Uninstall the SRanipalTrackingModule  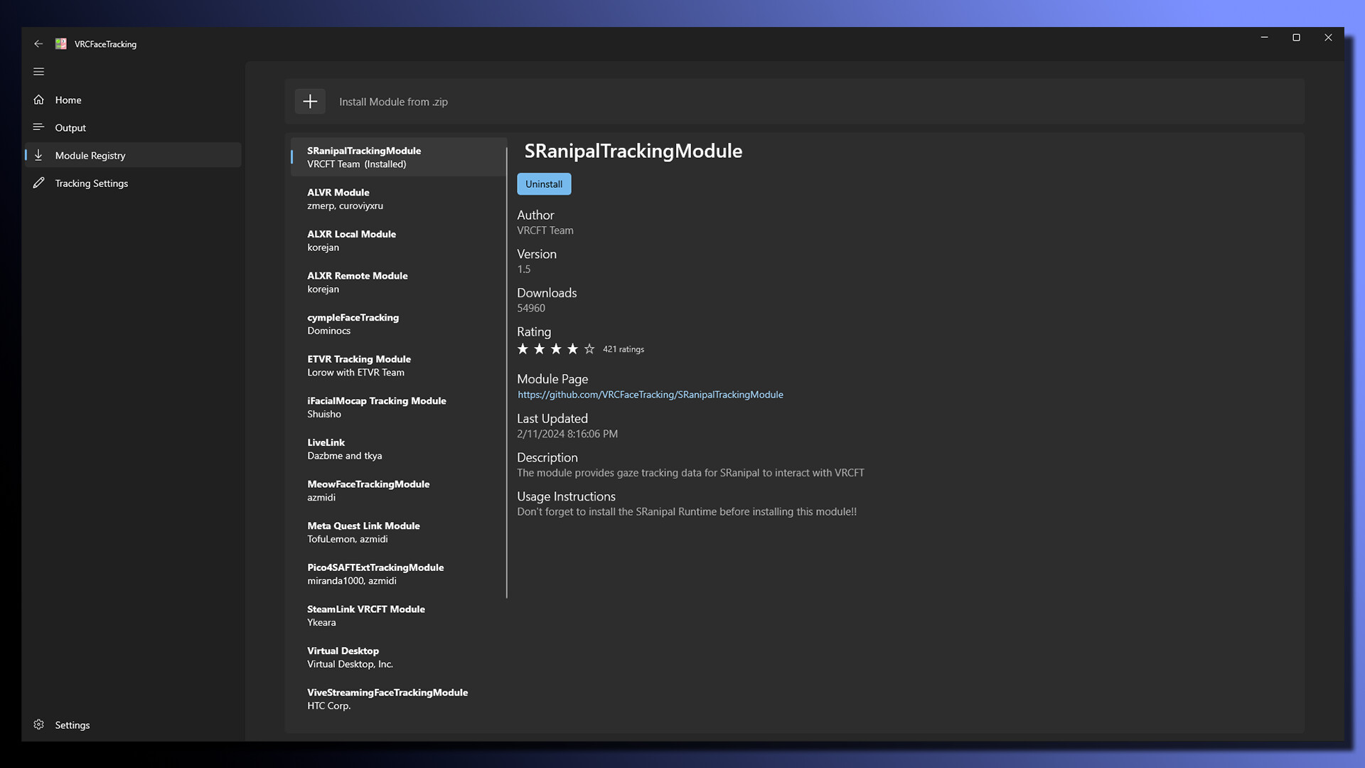(x=544, y=183)
